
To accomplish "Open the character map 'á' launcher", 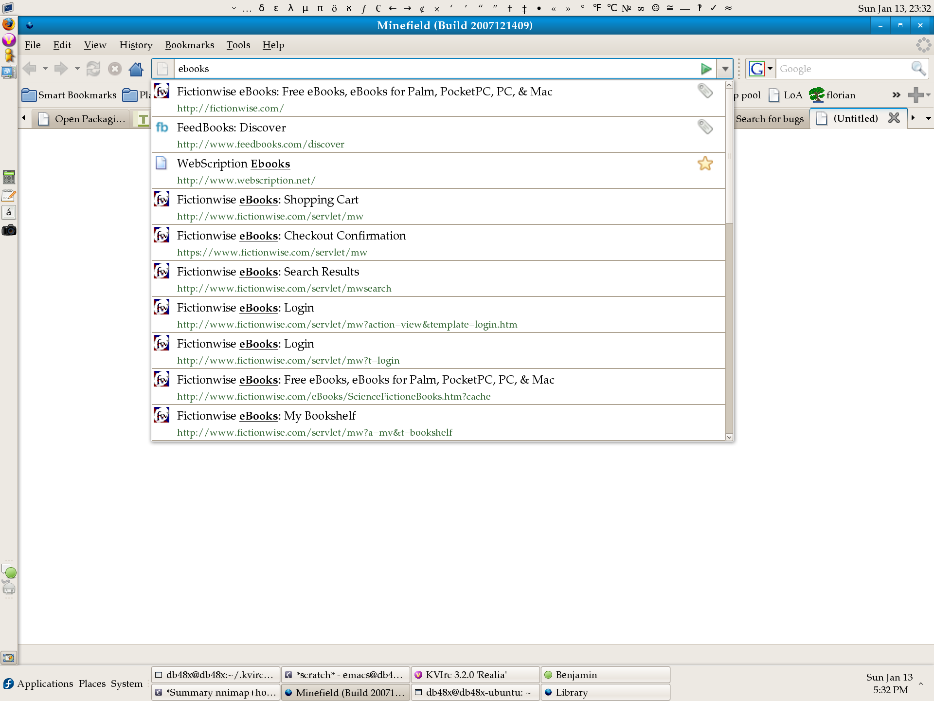I will pyautogui.click(x=9, y=212).
